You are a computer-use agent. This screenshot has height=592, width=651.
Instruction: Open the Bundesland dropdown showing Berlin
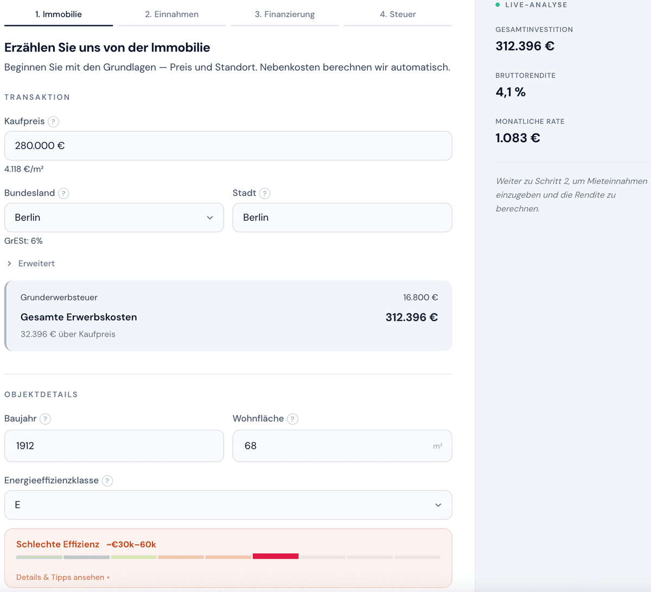(114, 218)
